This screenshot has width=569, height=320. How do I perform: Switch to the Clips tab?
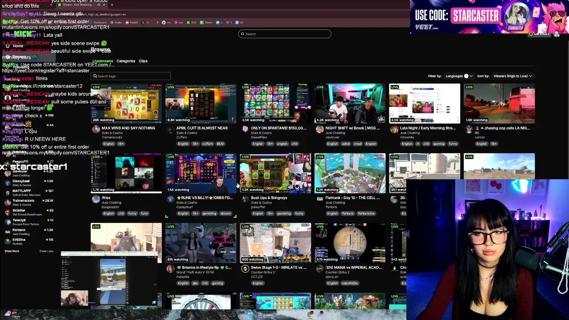[x=143, y=61]
